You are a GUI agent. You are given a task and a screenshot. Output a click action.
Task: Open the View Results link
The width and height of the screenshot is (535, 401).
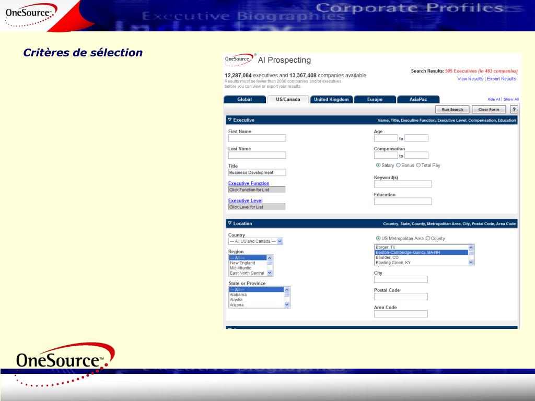470,79
